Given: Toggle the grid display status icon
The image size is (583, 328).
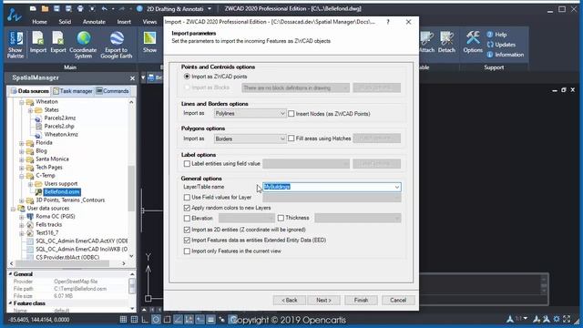Looking at the screenshot, I should [x=124, y=319].
